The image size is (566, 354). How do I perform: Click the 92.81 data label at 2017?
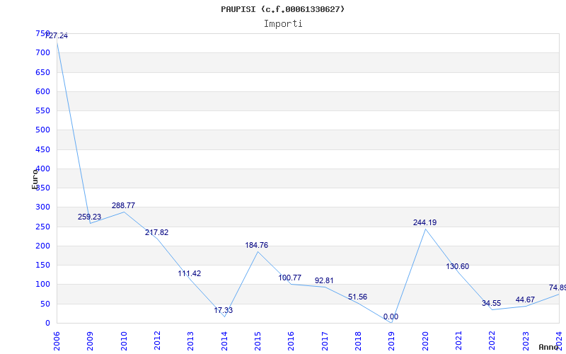tap(324, 280)
